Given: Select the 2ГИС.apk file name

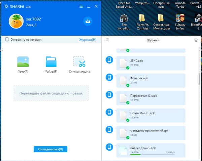Looking at the screenshot, I should click(x=137, y=61).
